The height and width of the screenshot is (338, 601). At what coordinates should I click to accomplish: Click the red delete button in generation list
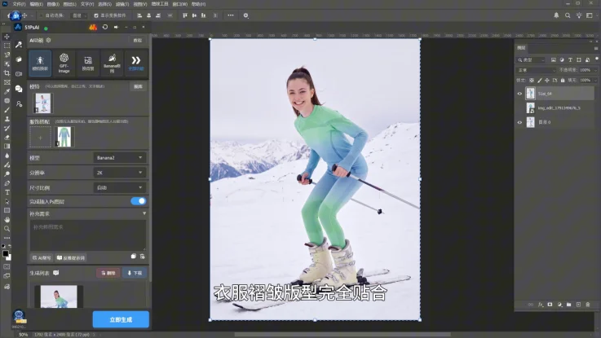[108, 273]
